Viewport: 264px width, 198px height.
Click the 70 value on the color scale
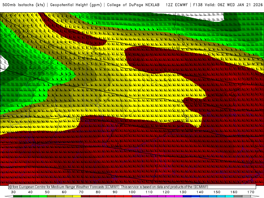click(81, 192)
